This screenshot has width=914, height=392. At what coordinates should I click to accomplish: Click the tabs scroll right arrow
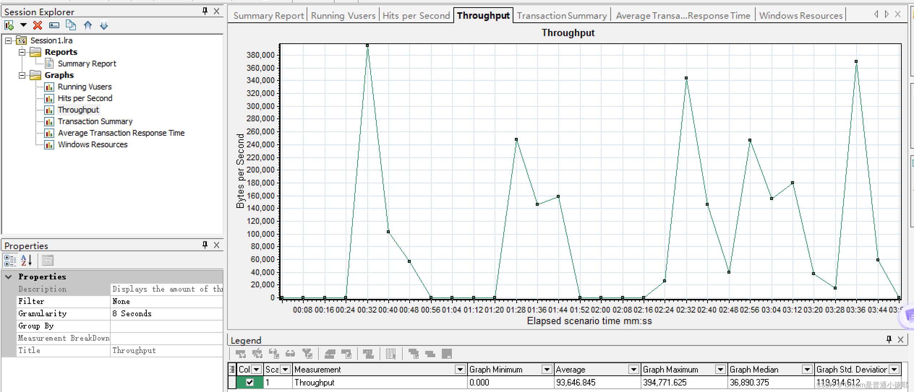tap(887, 14)
